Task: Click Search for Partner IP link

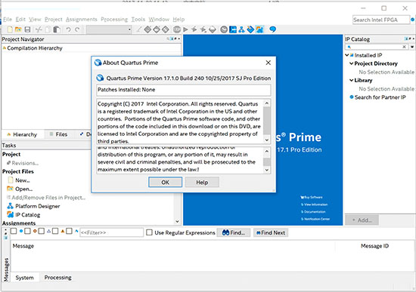Action: [x=380, y=97]
